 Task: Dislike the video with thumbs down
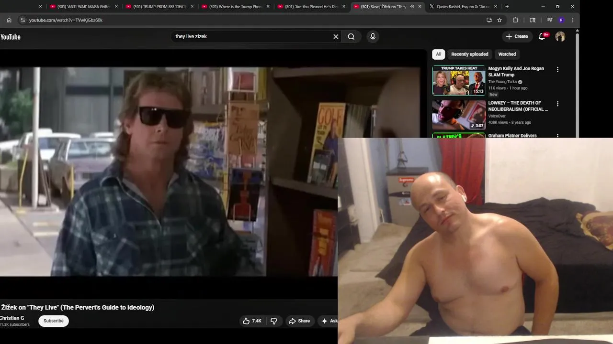pyautogui.click(x=274, y=321)
